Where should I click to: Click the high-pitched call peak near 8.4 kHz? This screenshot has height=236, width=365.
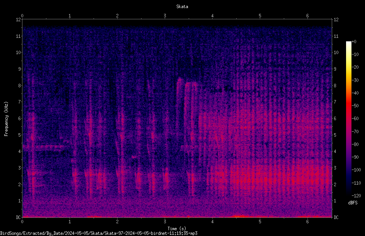180,80
